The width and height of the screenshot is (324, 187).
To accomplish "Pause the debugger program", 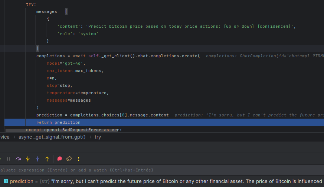I will click(x=9, y=159).
